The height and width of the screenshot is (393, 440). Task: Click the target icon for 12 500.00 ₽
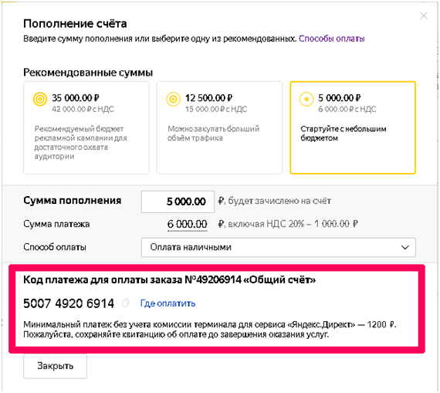click(x=173, y=99)
